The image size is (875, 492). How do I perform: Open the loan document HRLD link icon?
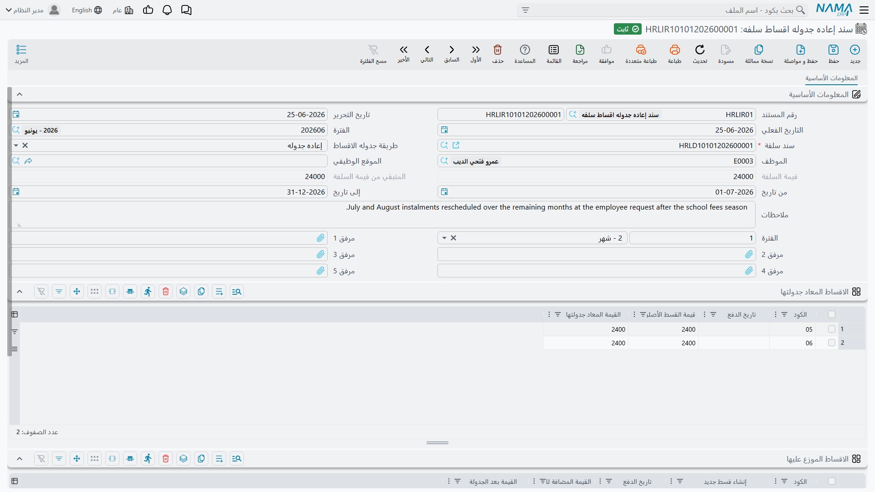[456, 145]
